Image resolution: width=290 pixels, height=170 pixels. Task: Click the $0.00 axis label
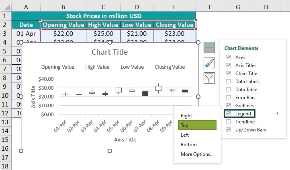click(x=47, y=114)
